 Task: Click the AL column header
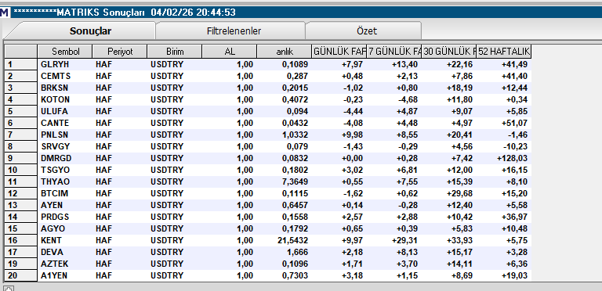[230, 52]
